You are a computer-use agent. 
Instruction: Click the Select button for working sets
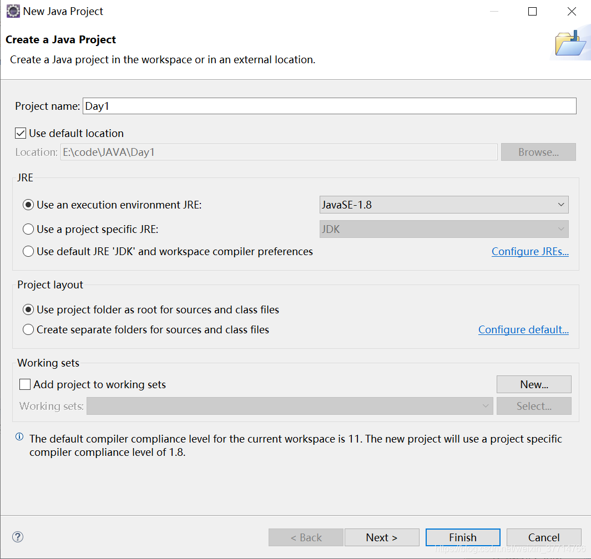534,405
